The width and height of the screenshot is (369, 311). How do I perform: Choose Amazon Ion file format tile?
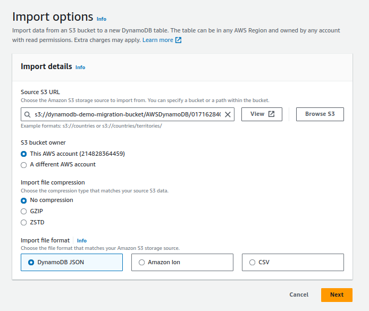pos(182,262)
